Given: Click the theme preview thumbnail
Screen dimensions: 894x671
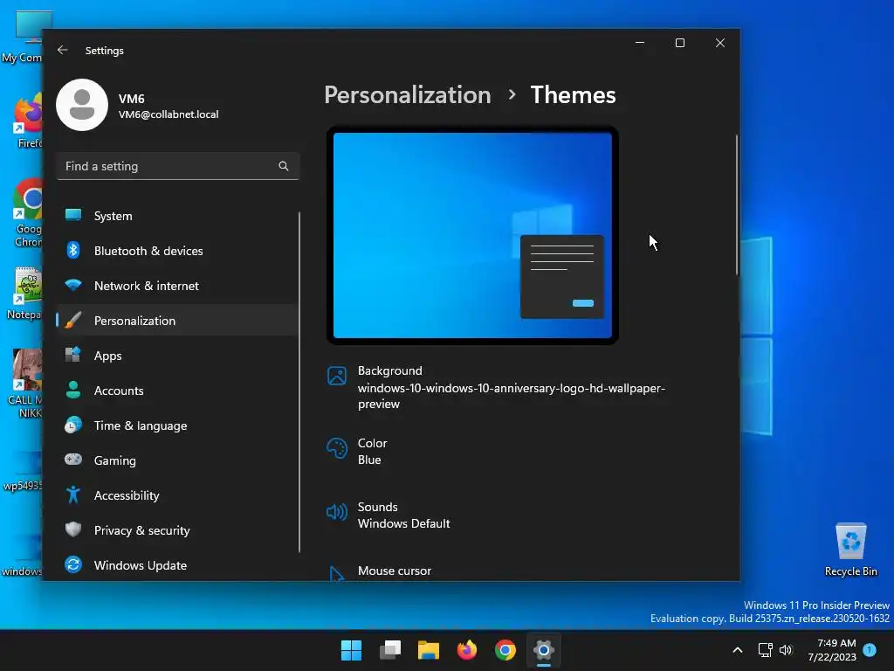Looking at the screenshot, I should (x=472, y=235).
